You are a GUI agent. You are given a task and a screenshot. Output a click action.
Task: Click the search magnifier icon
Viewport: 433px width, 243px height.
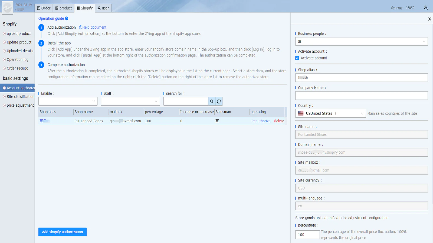tap(212, 101)
